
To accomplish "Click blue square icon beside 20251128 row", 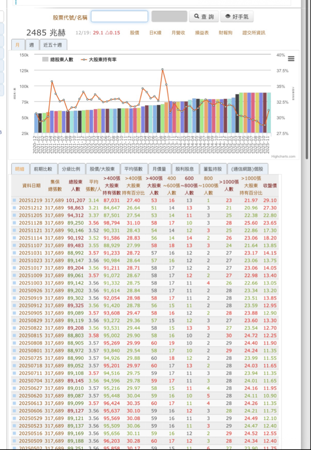I will click(x=15, y=223).
